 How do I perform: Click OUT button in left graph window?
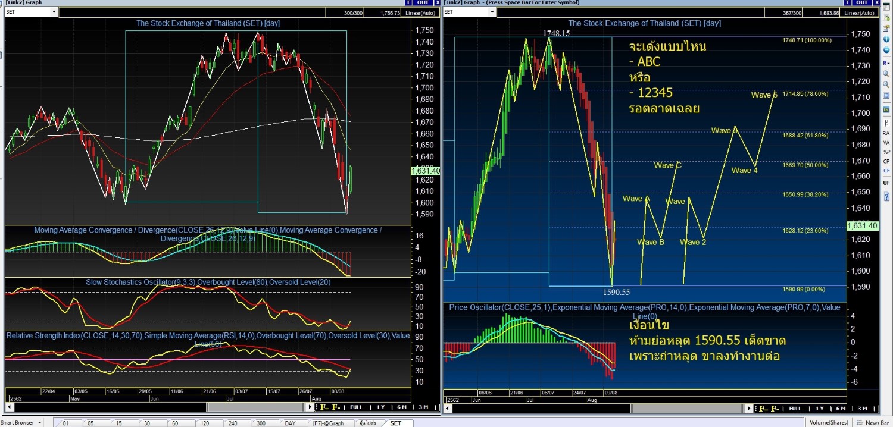coord(423,2)
